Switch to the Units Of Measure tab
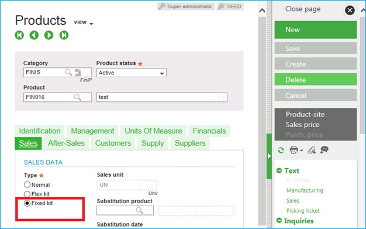 click(x=153, y=131)
